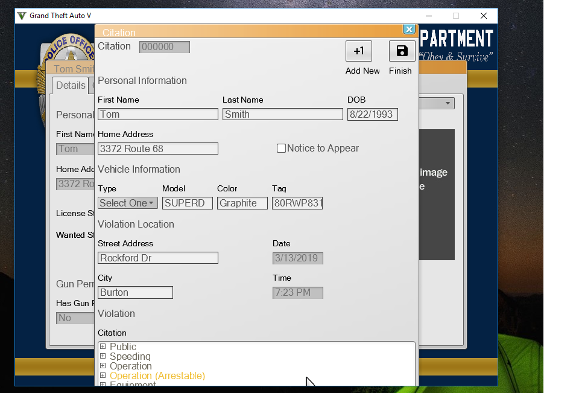Expand the Operation citation category

click(103, 366)
